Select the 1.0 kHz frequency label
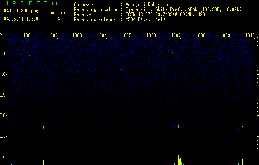 pyautogui.click(x=4, y=74)
